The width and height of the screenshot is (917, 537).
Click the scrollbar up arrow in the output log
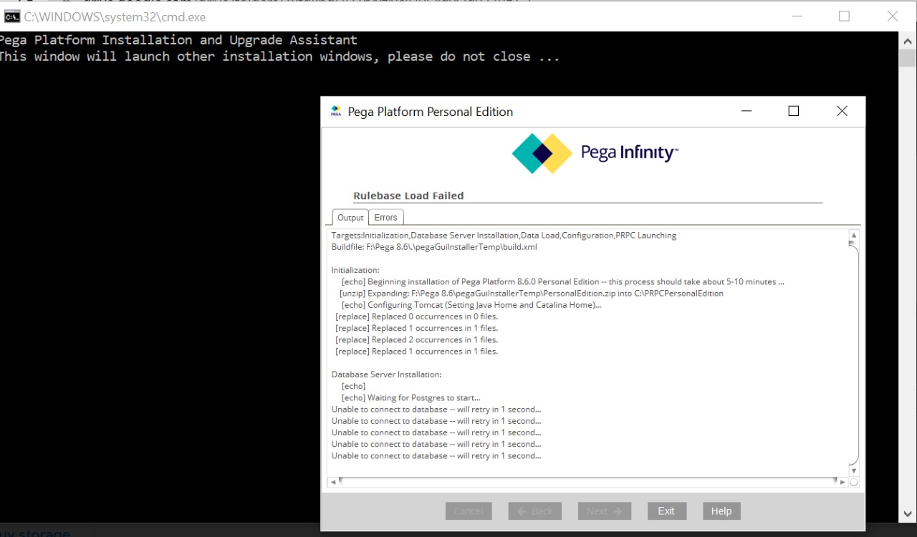[853, 234]
